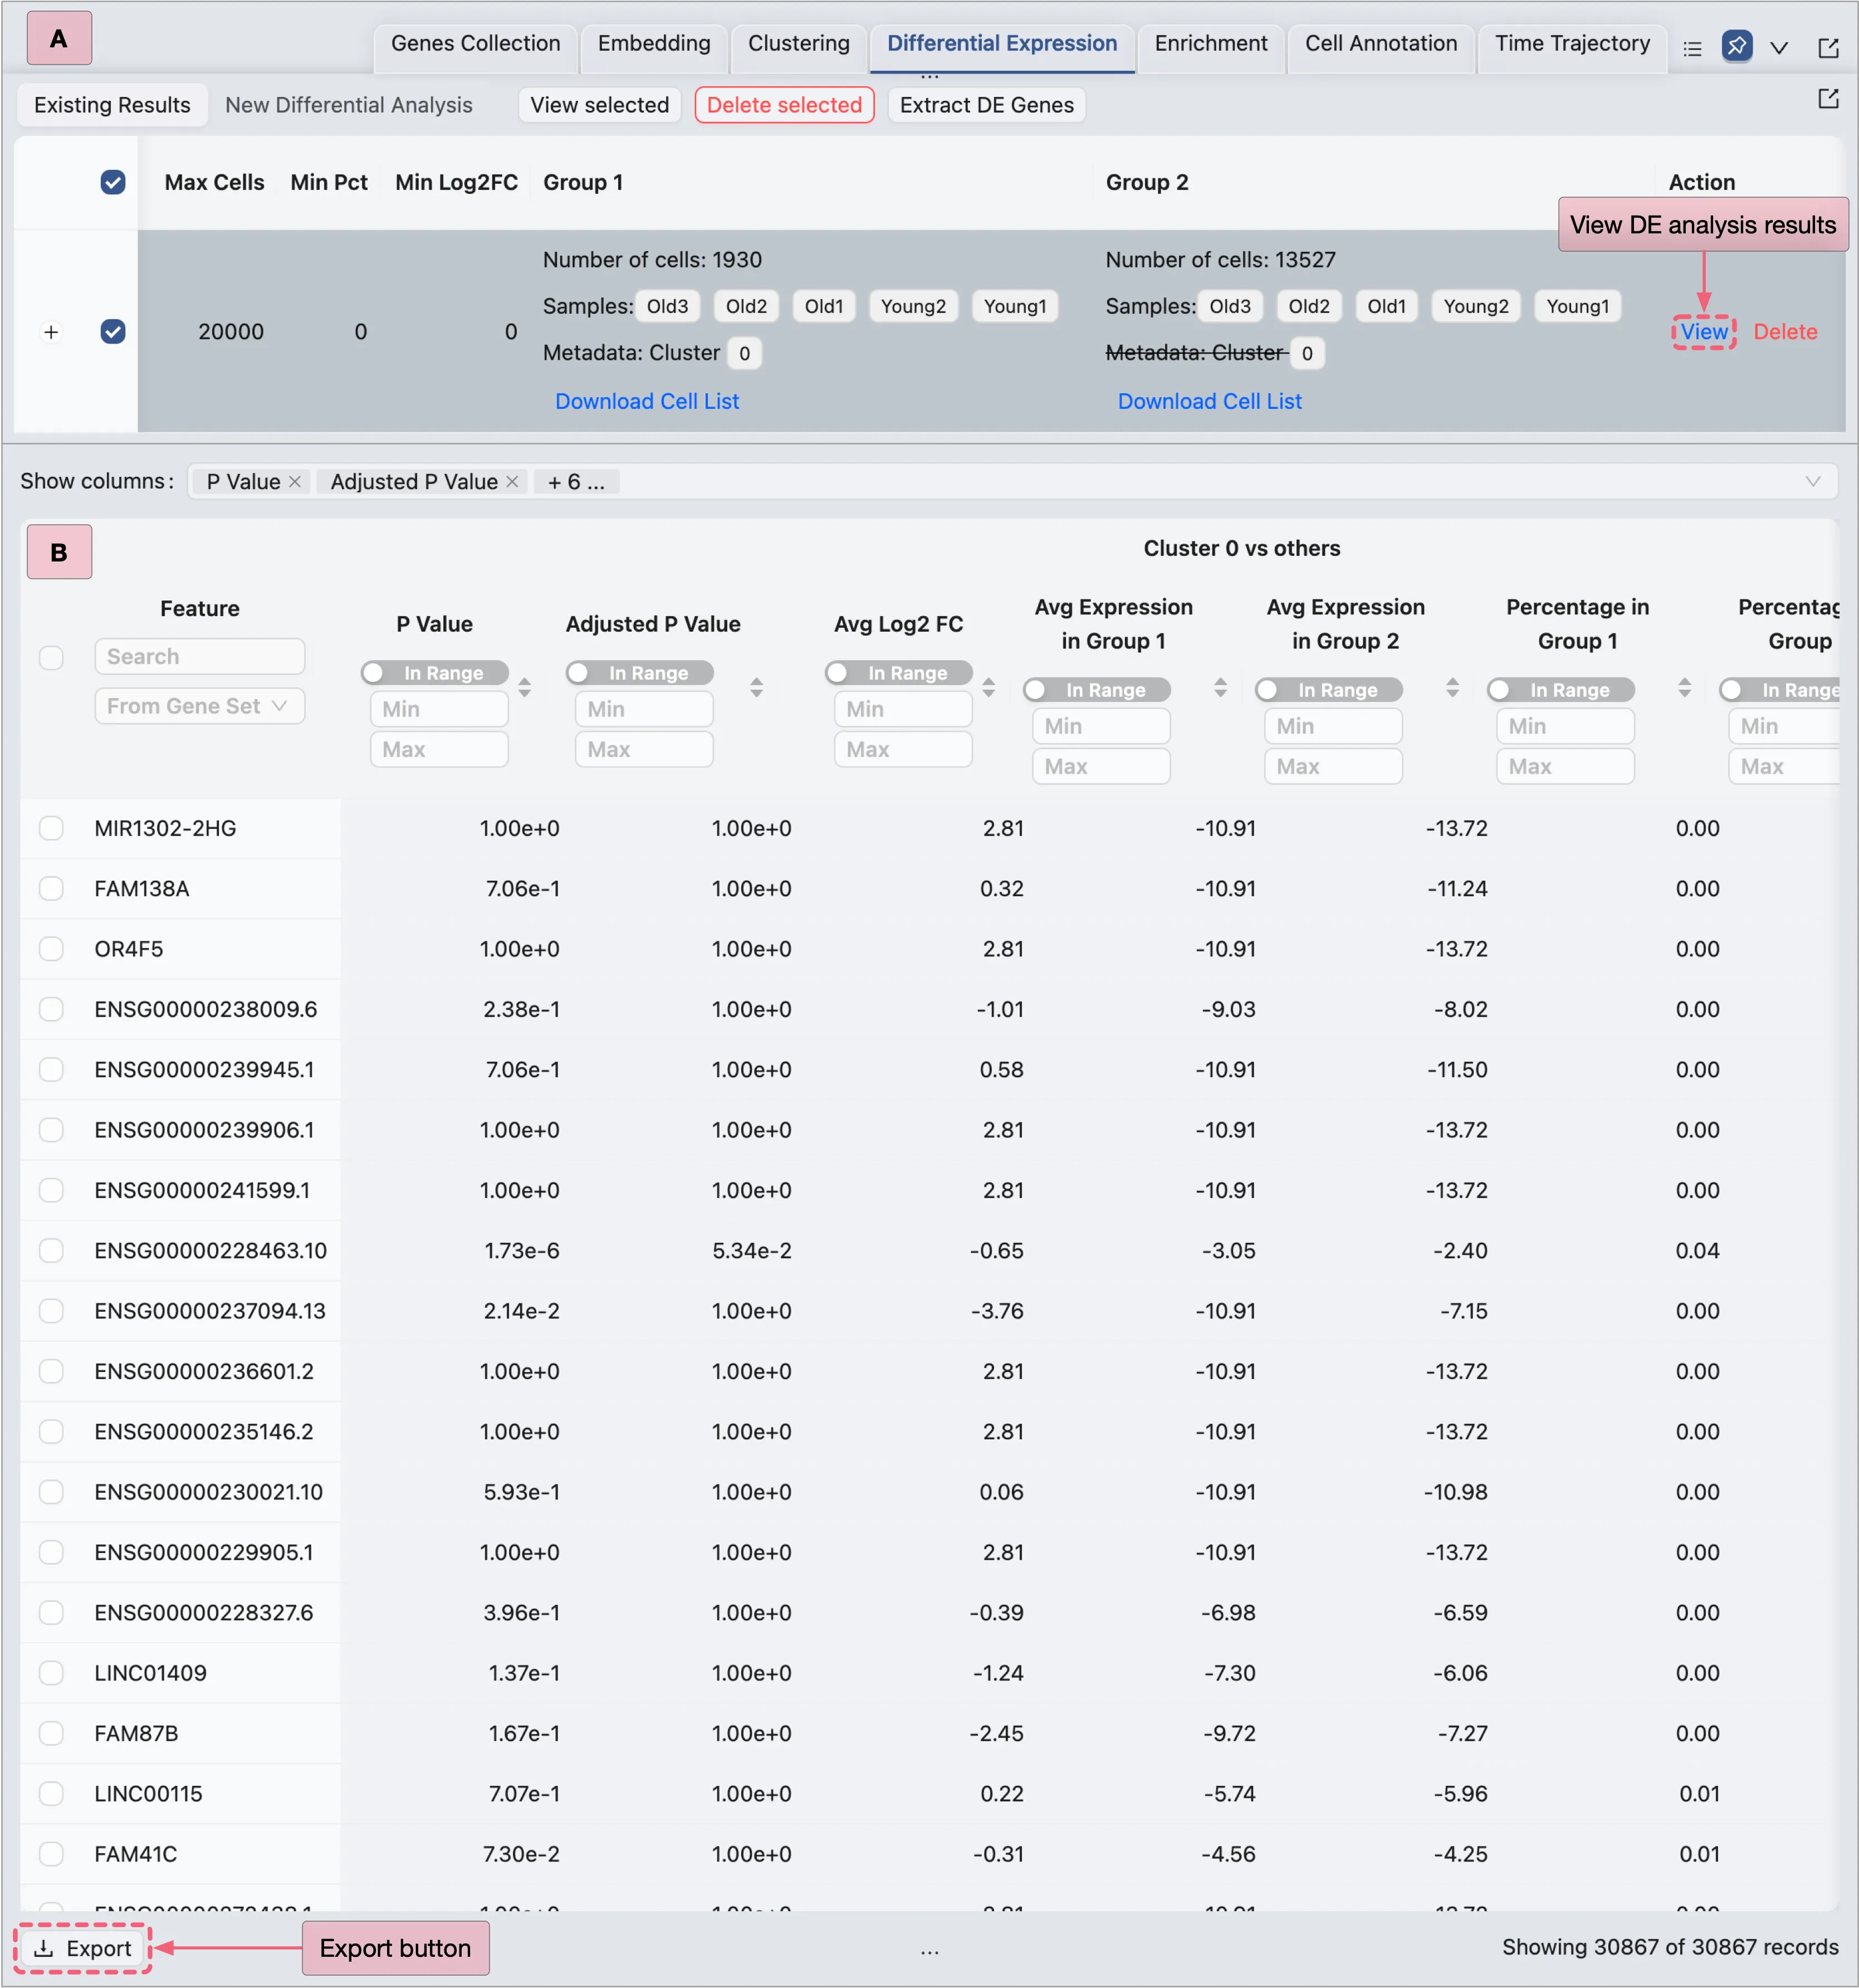The image size is (1859, 1988).
Task: Open the New Differential Analysis tab
Action: 348,105
